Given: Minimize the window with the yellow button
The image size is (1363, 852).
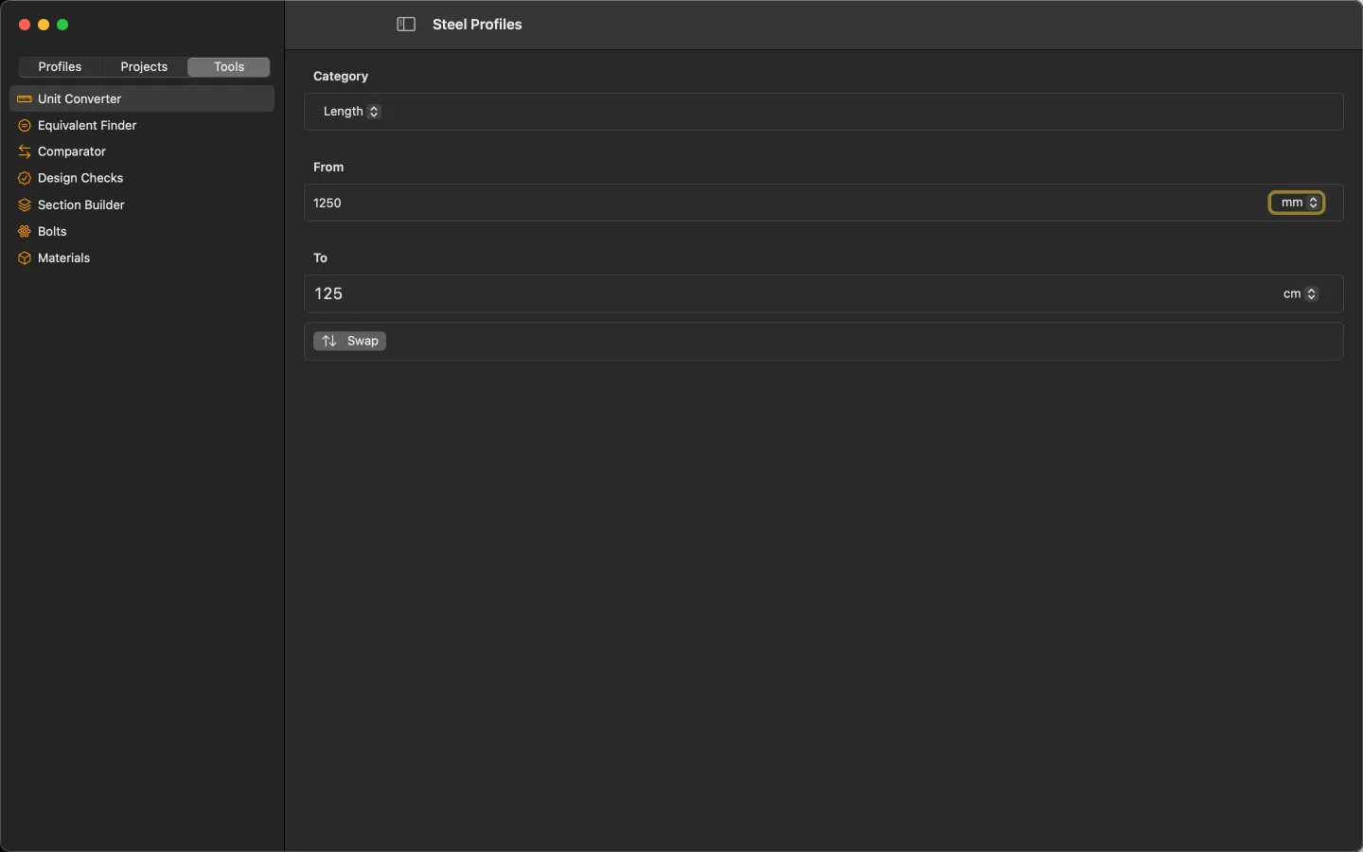Looking at the screenshot, I should (x=44, y=25).
